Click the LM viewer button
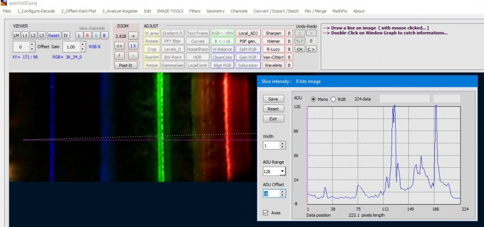 point(16,36)
